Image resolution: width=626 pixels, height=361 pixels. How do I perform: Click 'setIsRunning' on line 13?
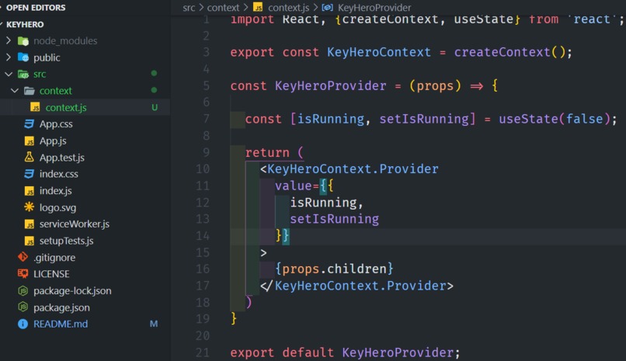[x=334, y=219]
